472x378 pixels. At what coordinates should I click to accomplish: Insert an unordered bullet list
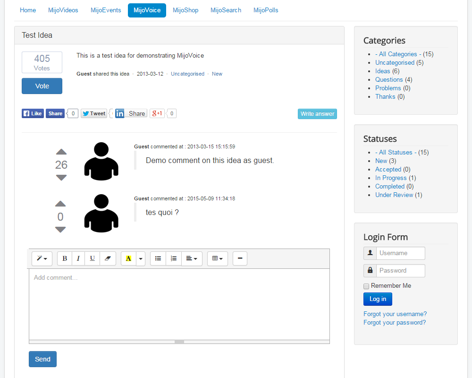point(158,258)
